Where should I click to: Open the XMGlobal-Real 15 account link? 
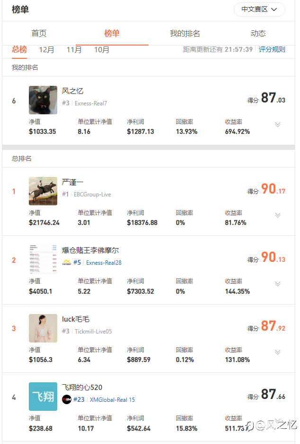112,400
